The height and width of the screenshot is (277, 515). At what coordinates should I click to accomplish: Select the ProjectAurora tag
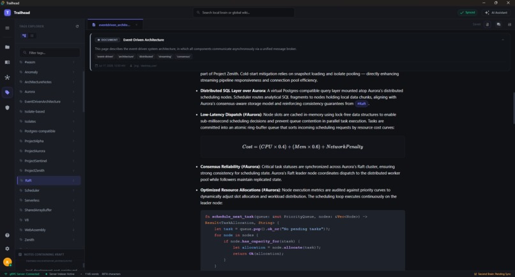(49, 151)
